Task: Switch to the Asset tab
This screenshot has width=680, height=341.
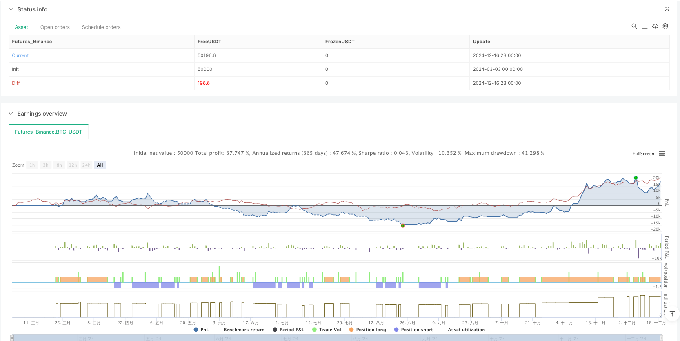Action: pos(22,27)
